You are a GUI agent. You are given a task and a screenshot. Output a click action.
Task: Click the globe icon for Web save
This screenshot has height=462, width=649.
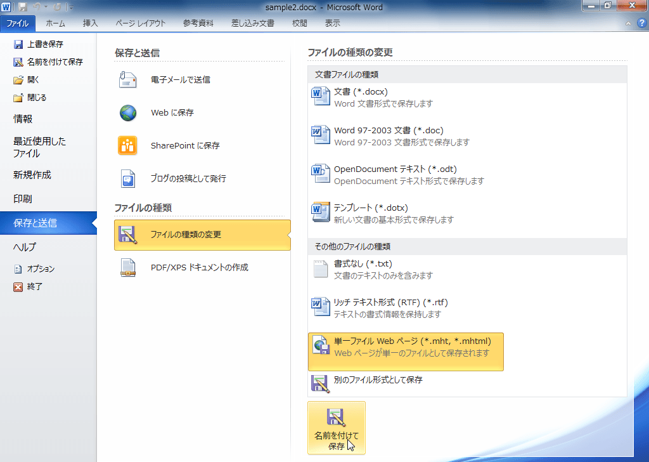pyautogui.click(x=128, y=113)
